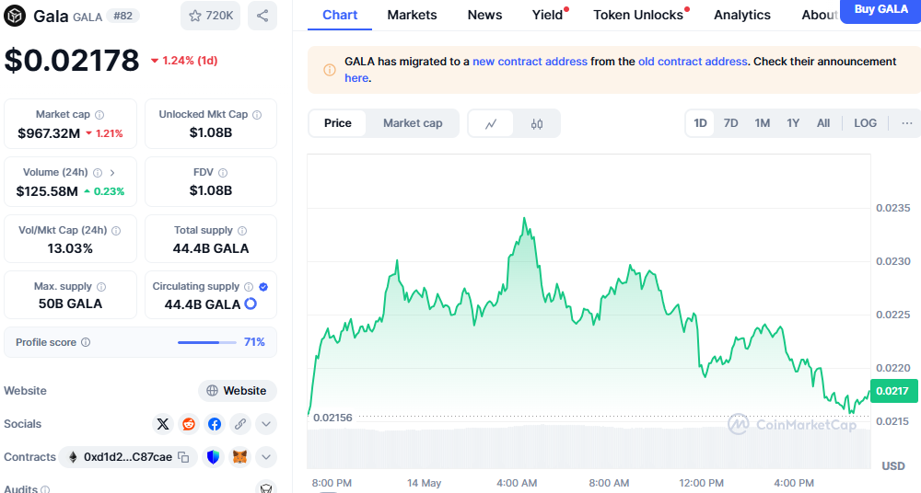Set chart range to 1Y
921x493 pixels.
click(793, 123)
